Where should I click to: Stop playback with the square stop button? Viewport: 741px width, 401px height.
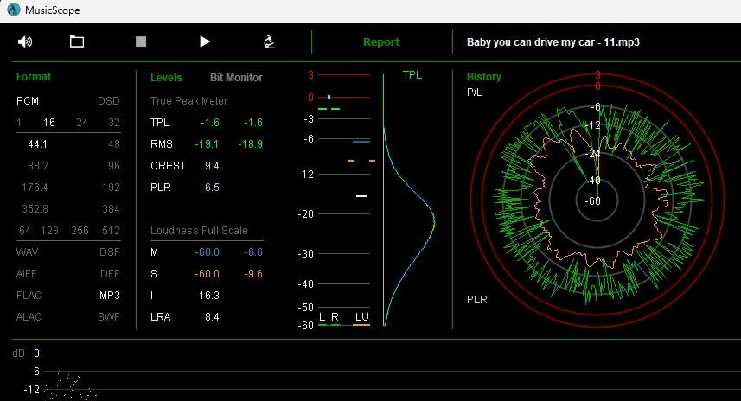tap(141, 41)
